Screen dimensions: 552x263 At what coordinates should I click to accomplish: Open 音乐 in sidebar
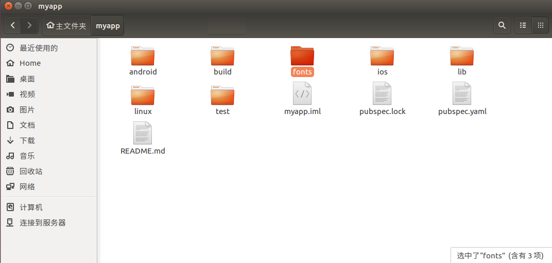pyautogui.click(x=48, y=156)
